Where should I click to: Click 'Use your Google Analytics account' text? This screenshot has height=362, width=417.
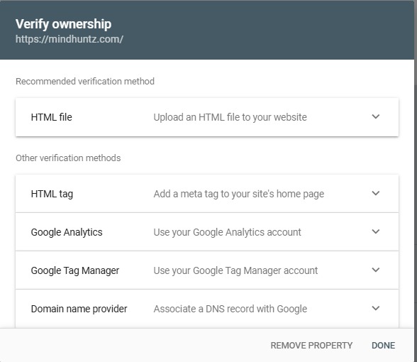pyautogui.click(x=228, y=232)
